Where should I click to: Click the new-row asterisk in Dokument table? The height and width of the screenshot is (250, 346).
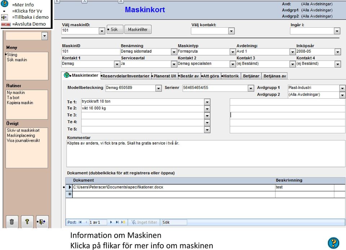tap(70, 194)
